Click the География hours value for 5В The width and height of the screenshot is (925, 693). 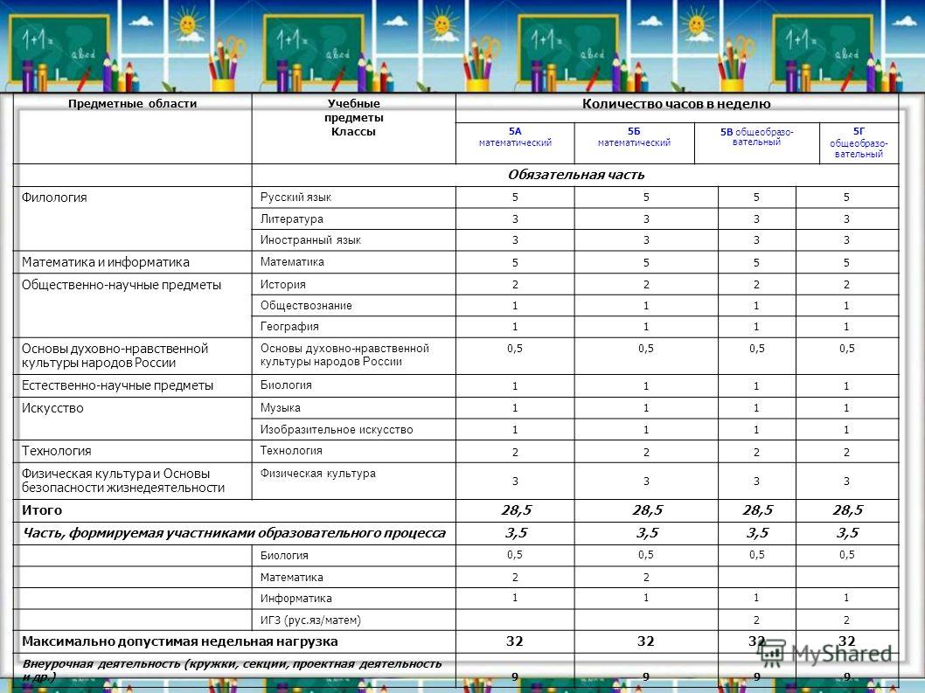point(756,326)
